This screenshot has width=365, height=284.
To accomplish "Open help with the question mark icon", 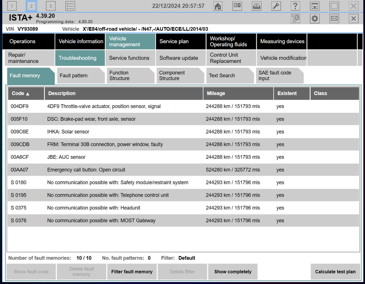I will pyautogui.click(x=295, y=6).
